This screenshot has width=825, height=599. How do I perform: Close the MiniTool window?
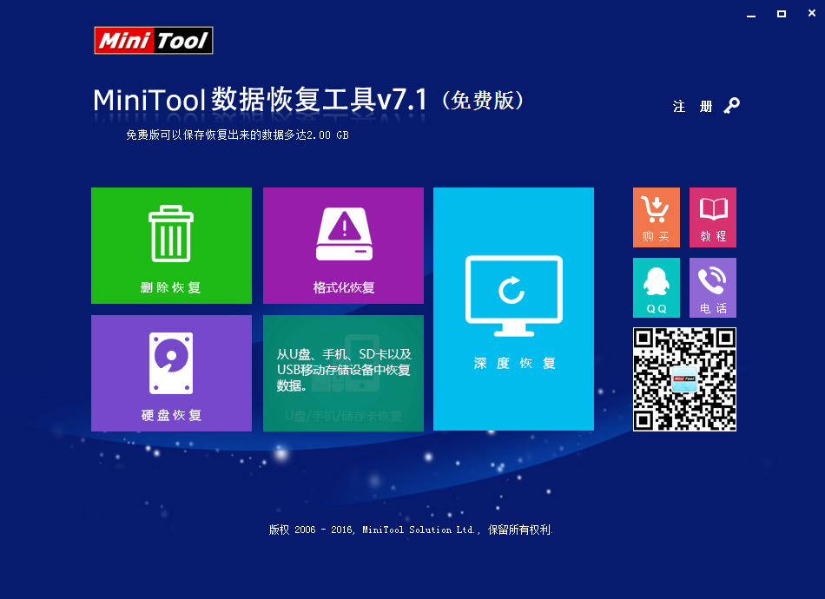[x=812, y=14]
